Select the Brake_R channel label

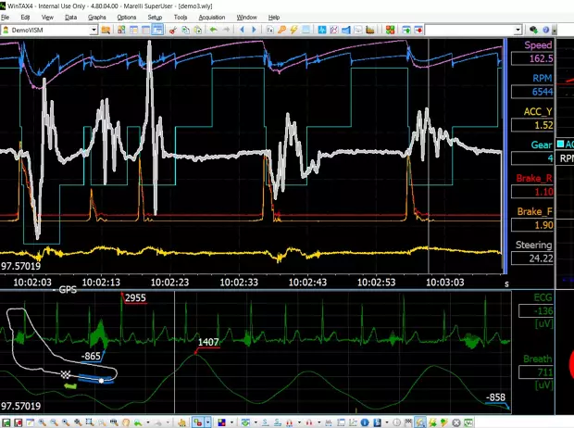point(534,178)
